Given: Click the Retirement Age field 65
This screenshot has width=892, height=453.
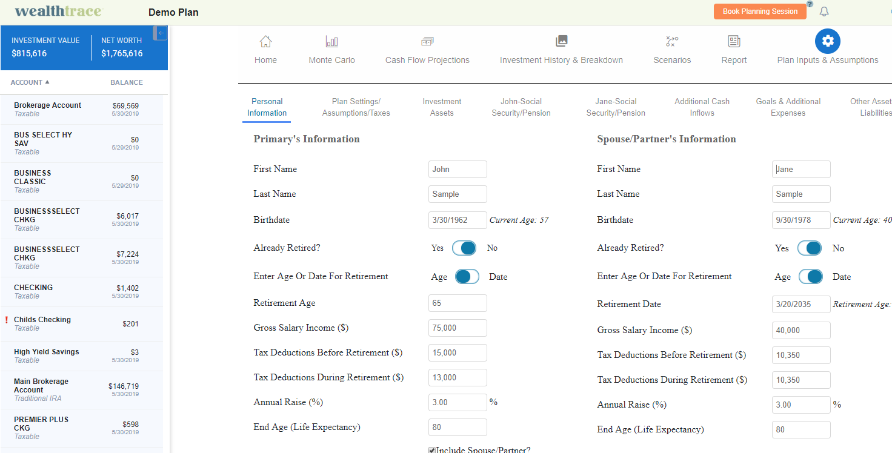Looking at the screenshot, I should pos(458,303).
